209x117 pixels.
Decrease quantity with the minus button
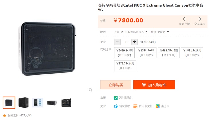tap(117, 42)
